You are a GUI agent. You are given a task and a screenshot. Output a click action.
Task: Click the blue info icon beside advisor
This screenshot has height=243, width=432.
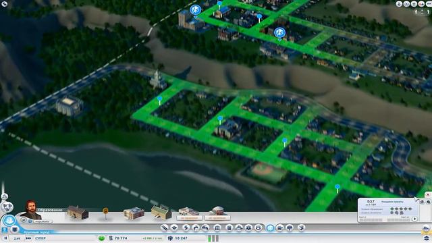click(x=30, y=221)
